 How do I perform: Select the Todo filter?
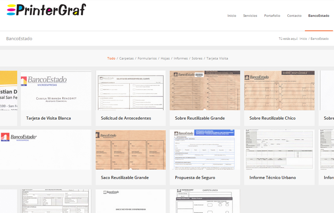111,58
